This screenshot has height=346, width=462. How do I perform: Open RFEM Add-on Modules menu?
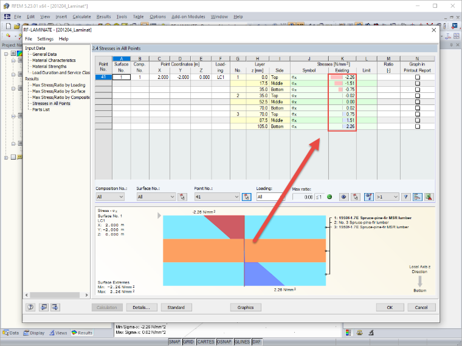[188, 17]
